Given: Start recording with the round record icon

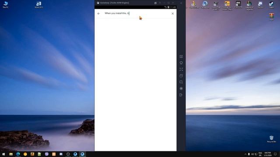Looking at the screenshot, I should [181, 89].
